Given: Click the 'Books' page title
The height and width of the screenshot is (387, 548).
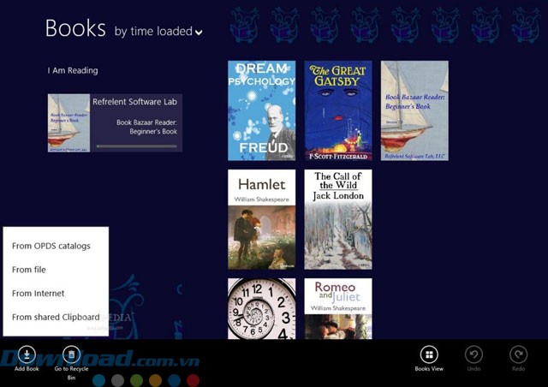Looking at the screenshot, I should [x=75, y=28].
